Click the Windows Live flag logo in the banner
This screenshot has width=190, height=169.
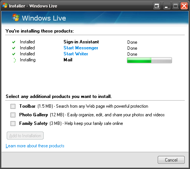click(x=15, y=18)
